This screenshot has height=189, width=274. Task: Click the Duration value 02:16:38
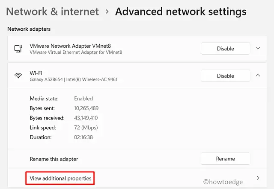tap(83, 137)
